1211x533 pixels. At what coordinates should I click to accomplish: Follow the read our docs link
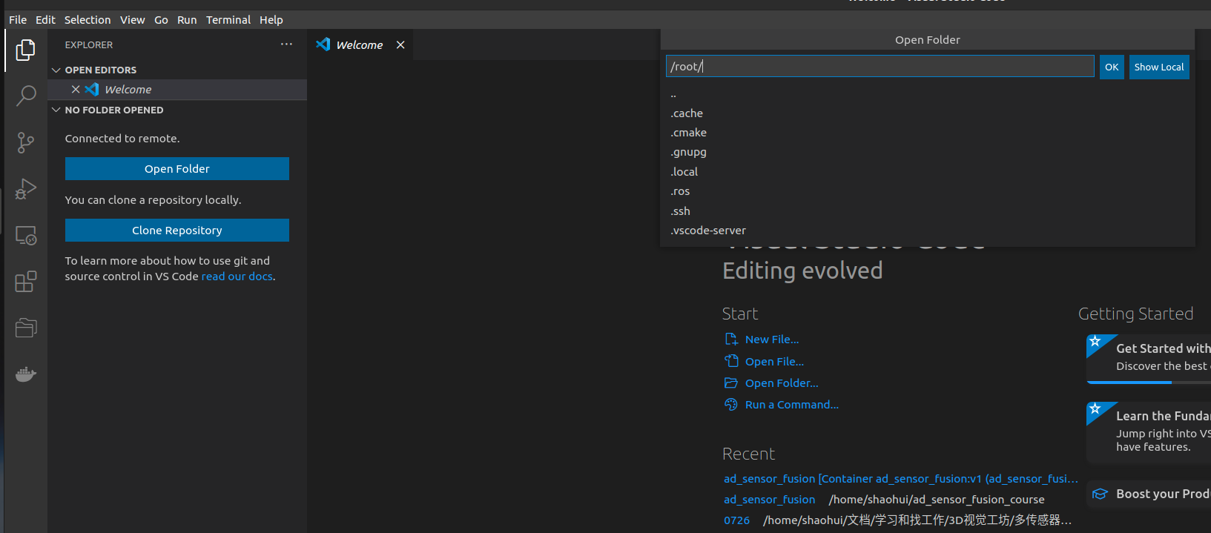point(237,277)
